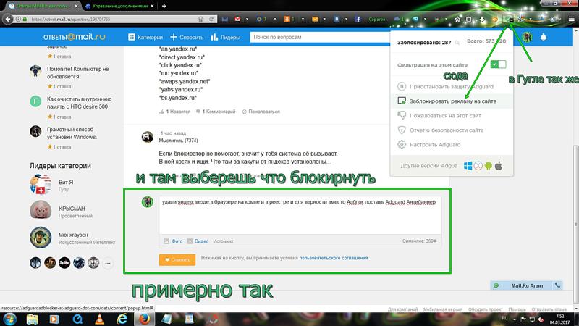Viewport: 579px width, 326px height.
Task: Select 'Заблокировать рекламу на сайте'
Action: (x=451, y=101)
